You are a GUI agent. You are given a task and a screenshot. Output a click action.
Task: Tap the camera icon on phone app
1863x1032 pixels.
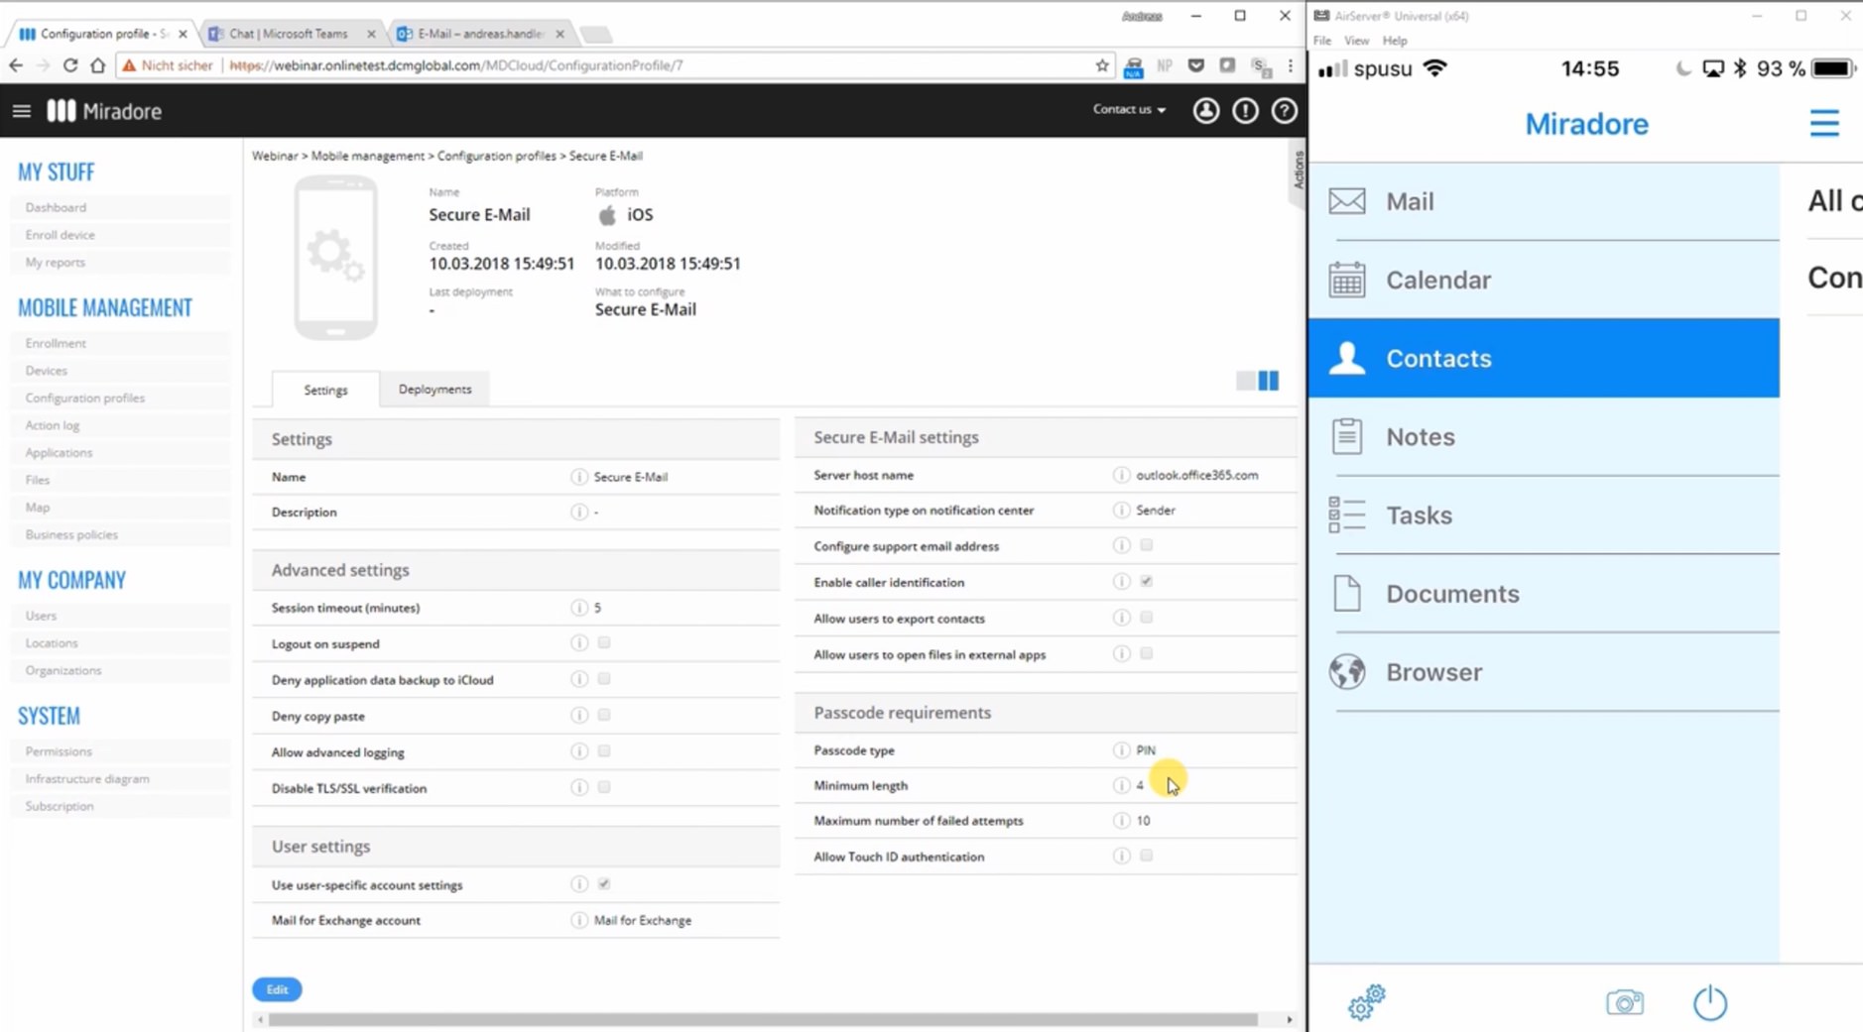point(1624,1002)
